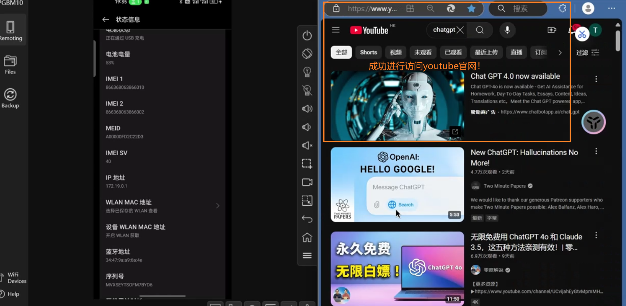Expand WLAN MAC 地址 entry chevron
The width and height of the screenshot is (626, 306).
(218, 206)
